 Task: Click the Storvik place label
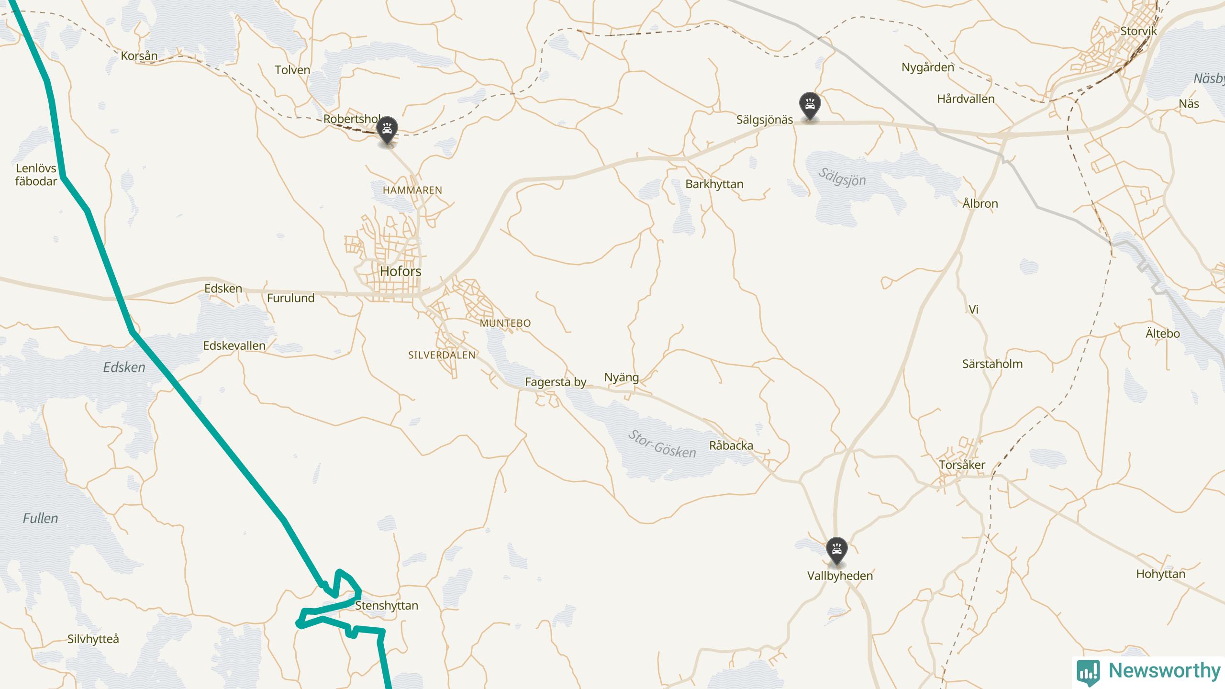[x=1138, y=31]
